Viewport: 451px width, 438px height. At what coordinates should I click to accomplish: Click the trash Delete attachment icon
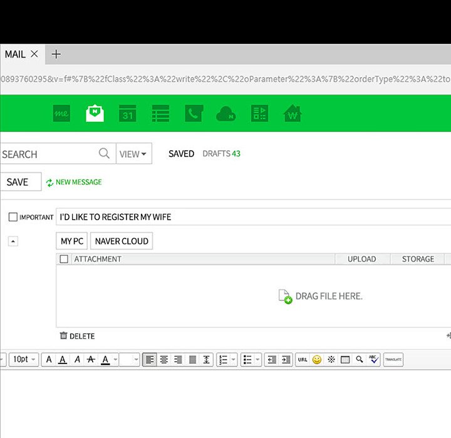[x=63, y=336]
